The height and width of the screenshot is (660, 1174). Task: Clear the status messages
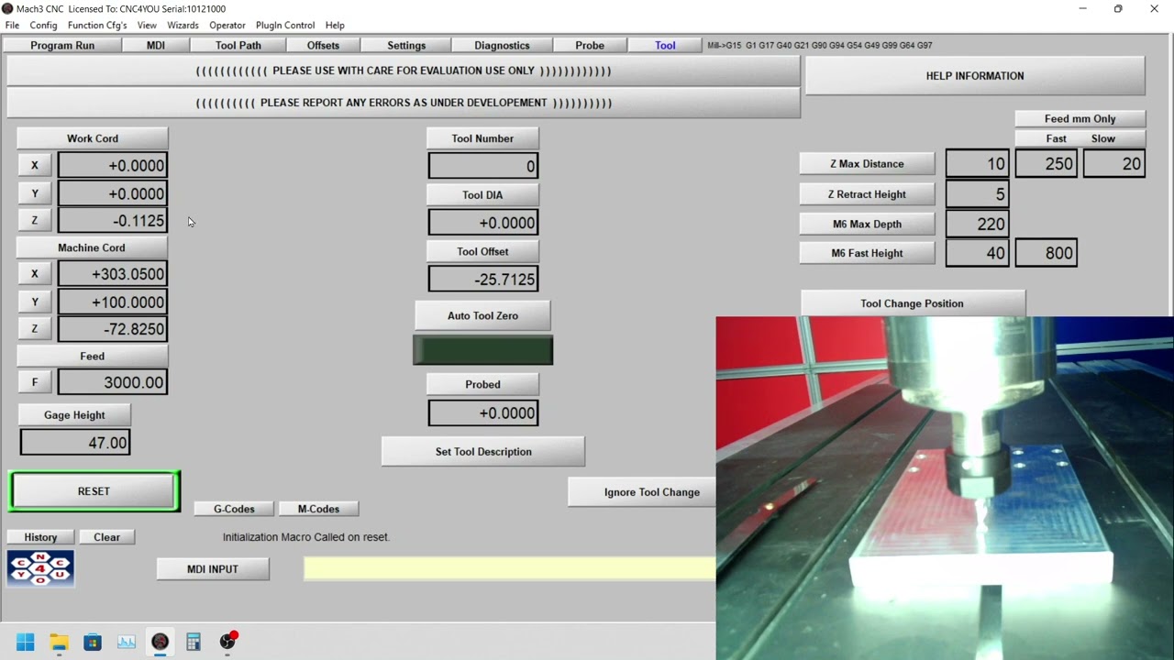(x=106, y=537)
